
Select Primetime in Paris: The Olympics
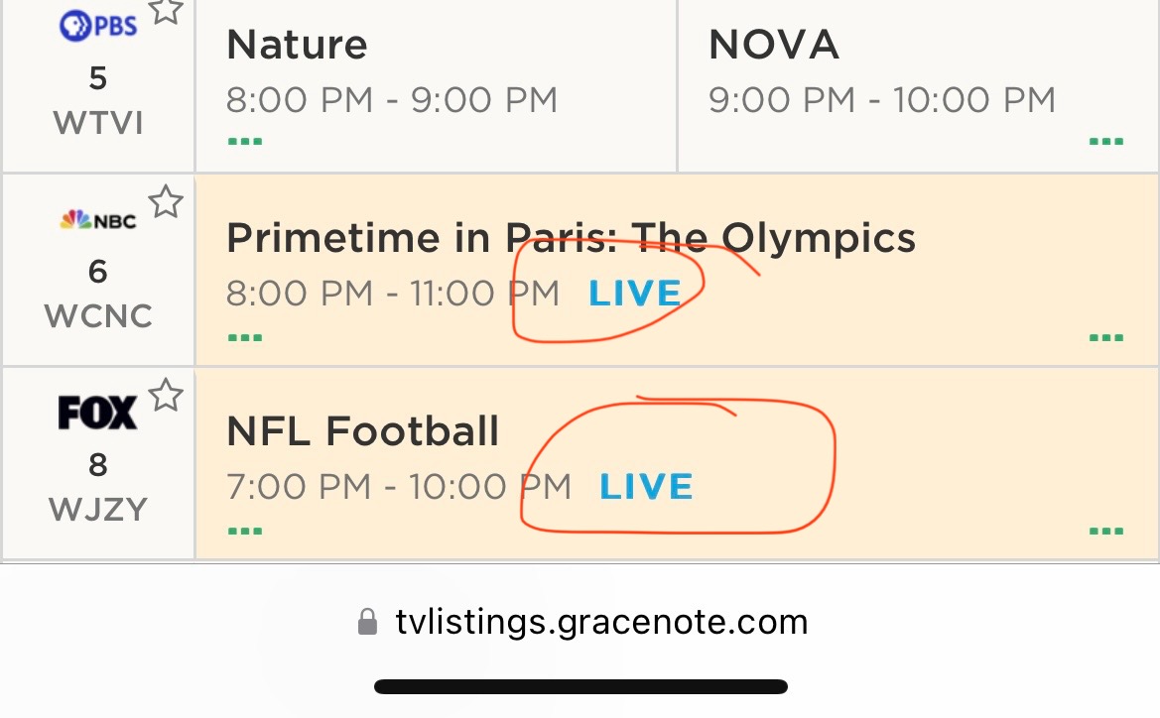pyautogui.click(x=571, y=238)
